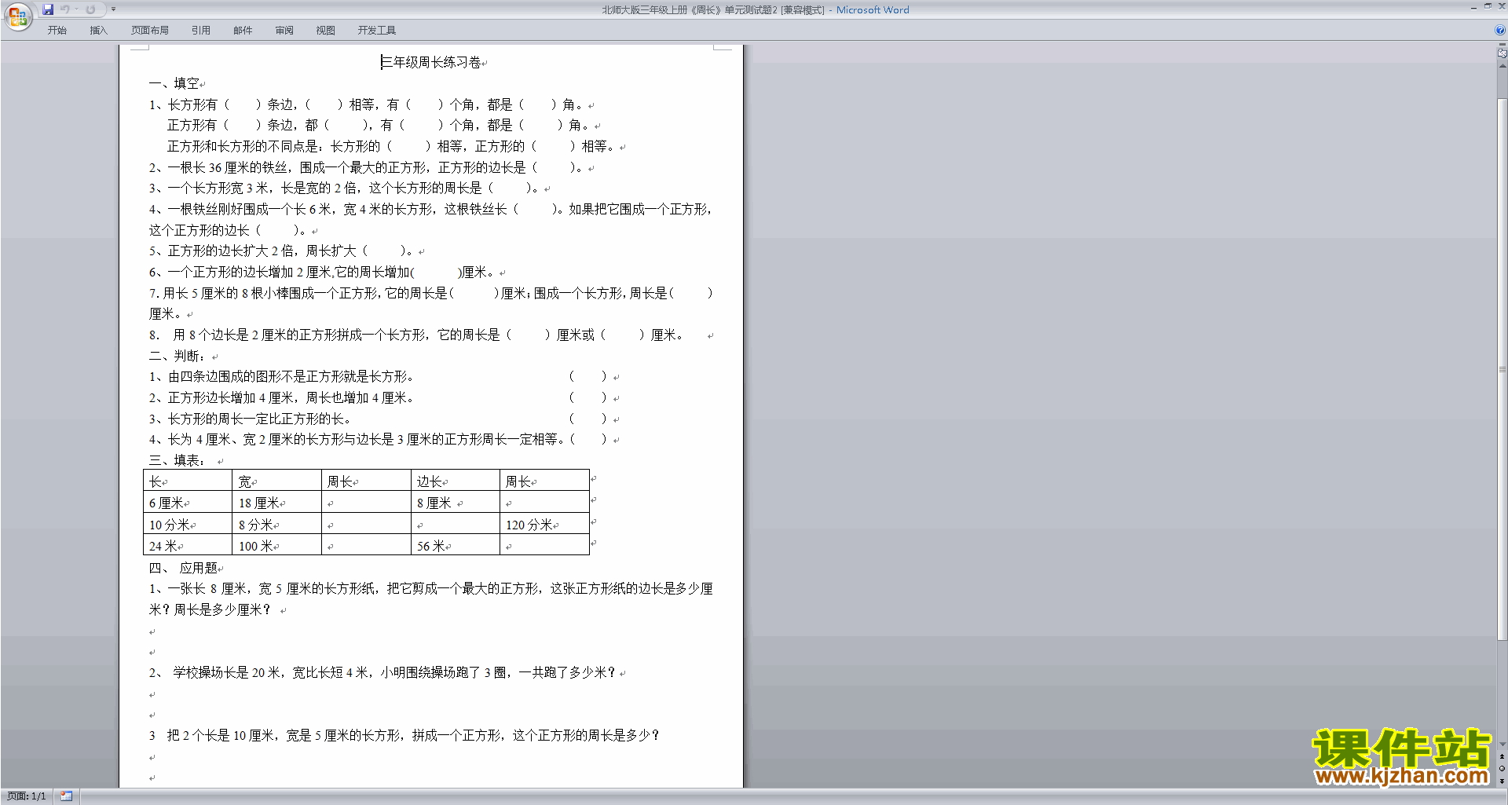Open the 页面布局 ribbon tab
Screen dimensions: 1508x805
pyautogui.click(x=149, y=30)
